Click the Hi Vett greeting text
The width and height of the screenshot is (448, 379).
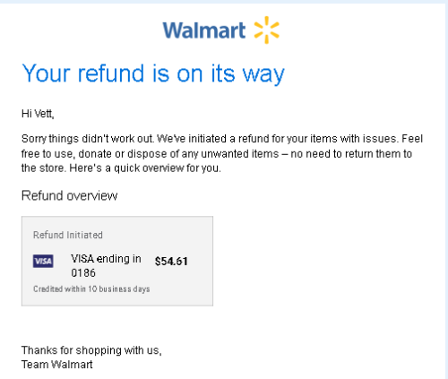tap(38, 114)
